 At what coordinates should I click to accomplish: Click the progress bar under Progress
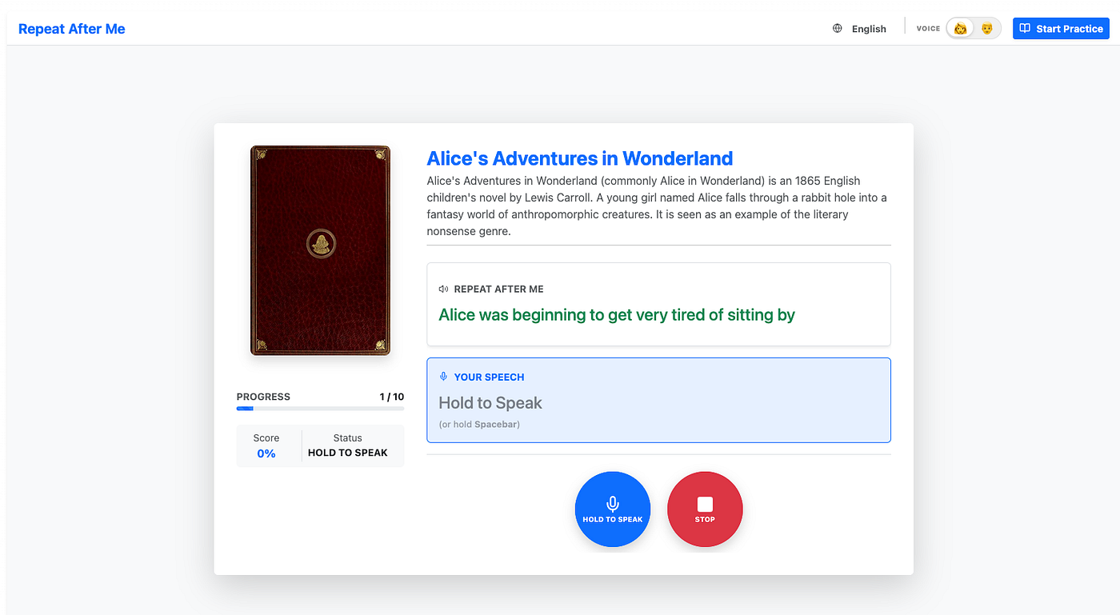point(320,409)
